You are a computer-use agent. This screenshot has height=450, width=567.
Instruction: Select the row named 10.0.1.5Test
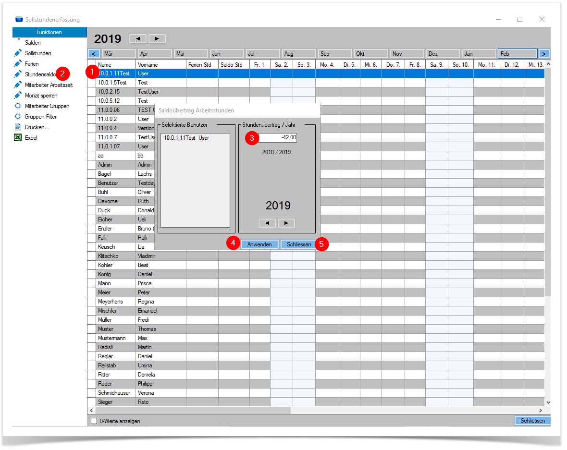(316, 83)
